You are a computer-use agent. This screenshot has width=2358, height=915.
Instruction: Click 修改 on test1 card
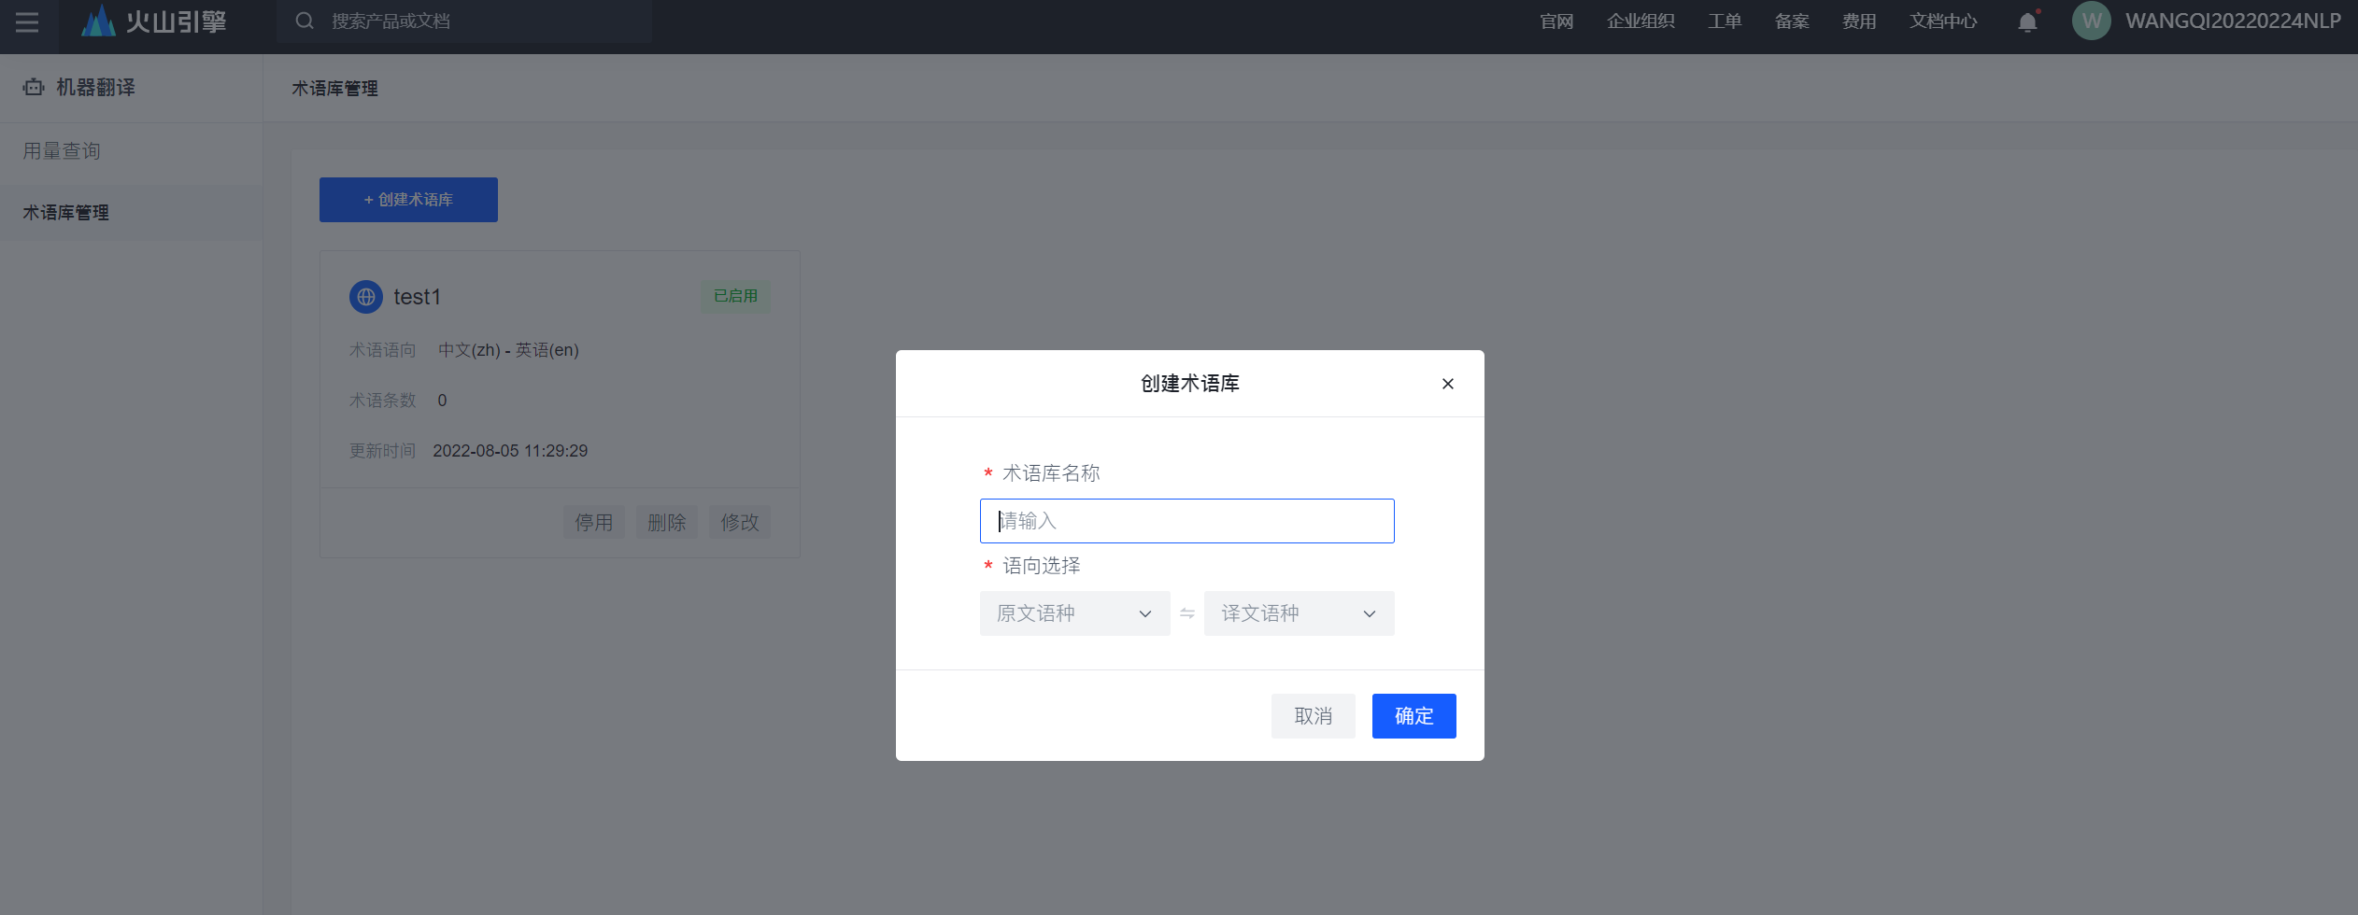tap(740, 522)
